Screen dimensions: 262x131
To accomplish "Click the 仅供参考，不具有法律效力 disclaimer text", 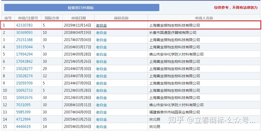I will click(236, 8).
